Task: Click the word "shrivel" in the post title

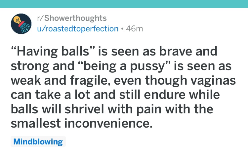Action: pos(84,109)
